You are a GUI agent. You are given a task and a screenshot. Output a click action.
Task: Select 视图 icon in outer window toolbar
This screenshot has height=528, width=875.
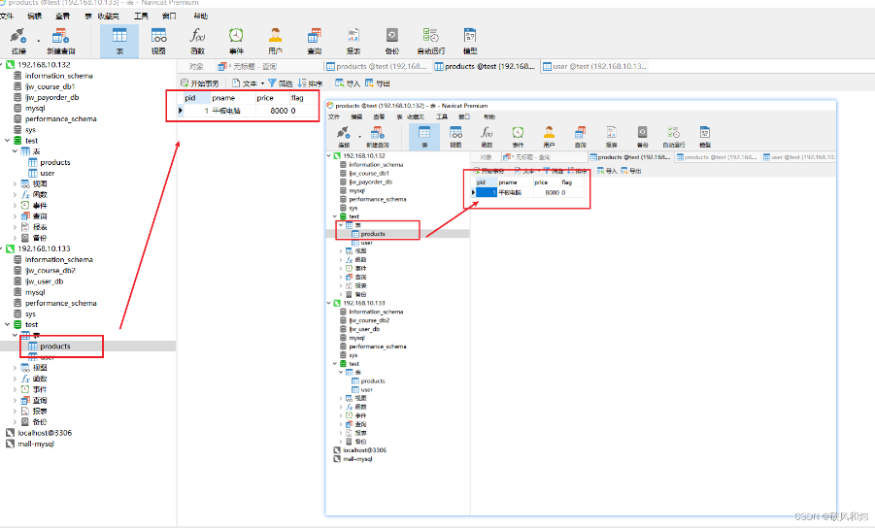158,37
